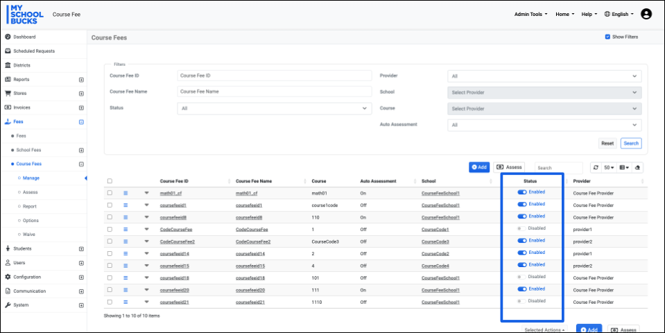Click the Reports sidebar icon
The image size is (665, 333).
click(x=8, y=79)
